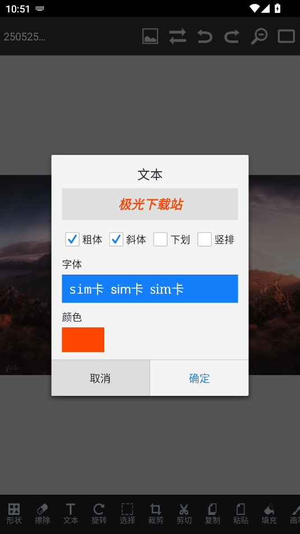Choose the 旋转 rotate tool
The image size is (300, 534).
(99, 514)
